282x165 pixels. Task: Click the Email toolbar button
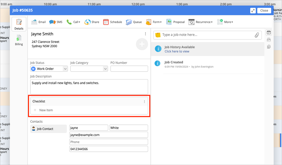pos(39,22)
